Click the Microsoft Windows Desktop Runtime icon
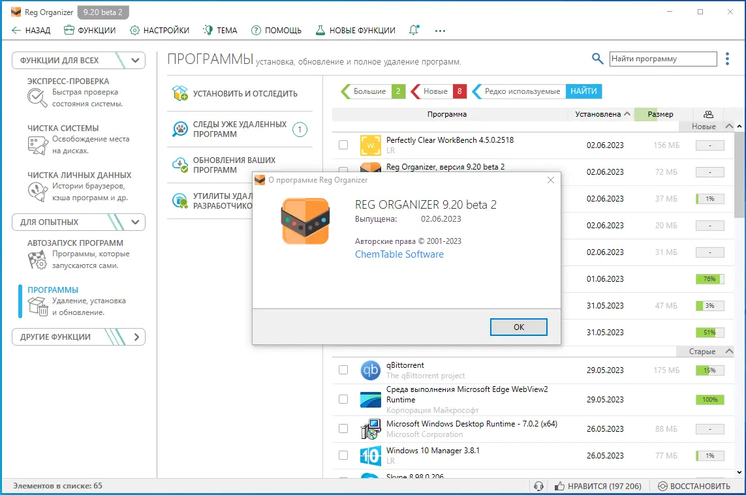Viewport: 746px width, 495px height. 371,429
